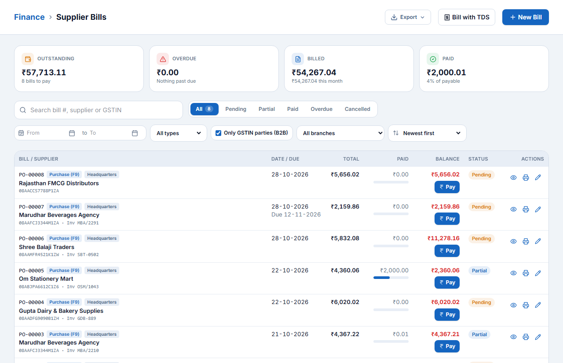Edit the PO-00007 bill
This screenshot has height=363, width=563.
click(538, 209)
